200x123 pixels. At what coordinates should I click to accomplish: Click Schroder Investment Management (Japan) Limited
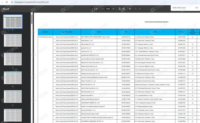94,77
